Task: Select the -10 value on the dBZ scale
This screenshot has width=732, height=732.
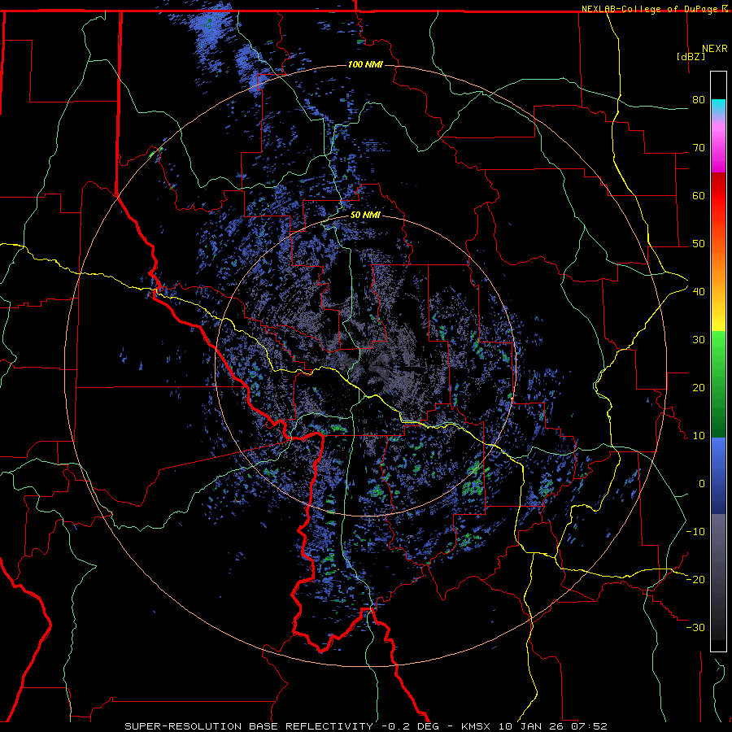Action: click(x=695, y=532)
